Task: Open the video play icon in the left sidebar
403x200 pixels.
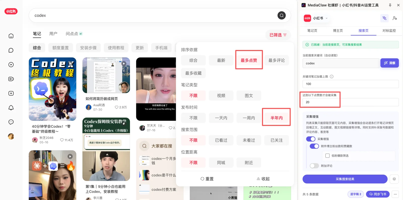Action: coord(11,65)
